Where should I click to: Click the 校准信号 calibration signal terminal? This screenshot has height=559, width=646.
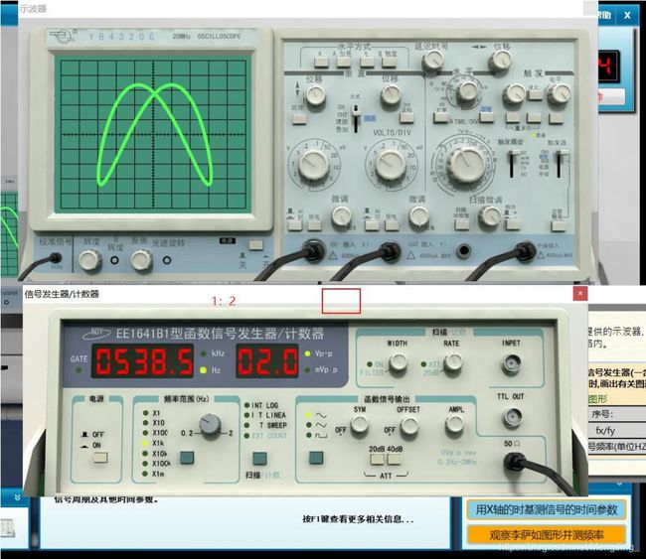(x=56, y=258)
